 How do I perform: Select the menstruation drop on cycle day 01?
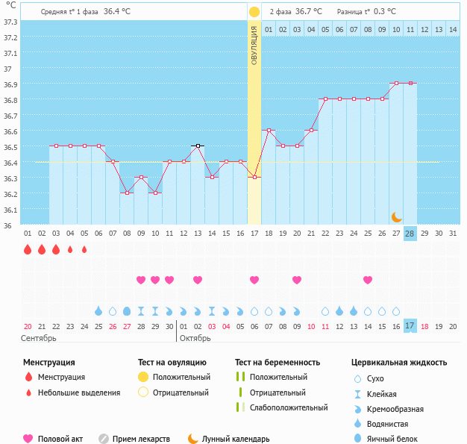28,249
